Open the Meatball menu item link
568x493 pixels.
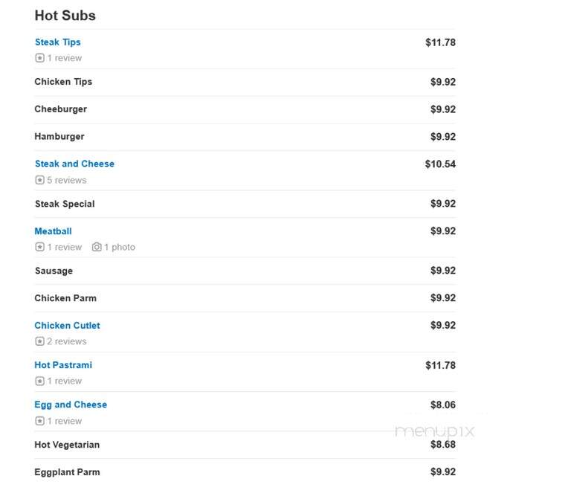pos(54,231)
